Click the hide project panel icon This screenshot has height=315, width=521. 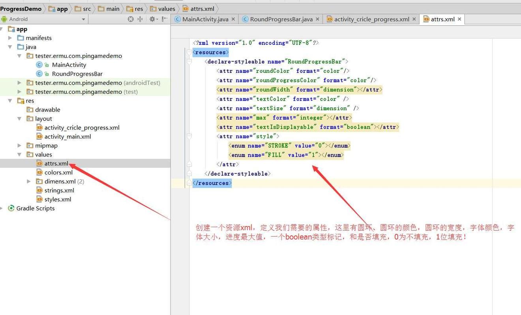(165, 19)
